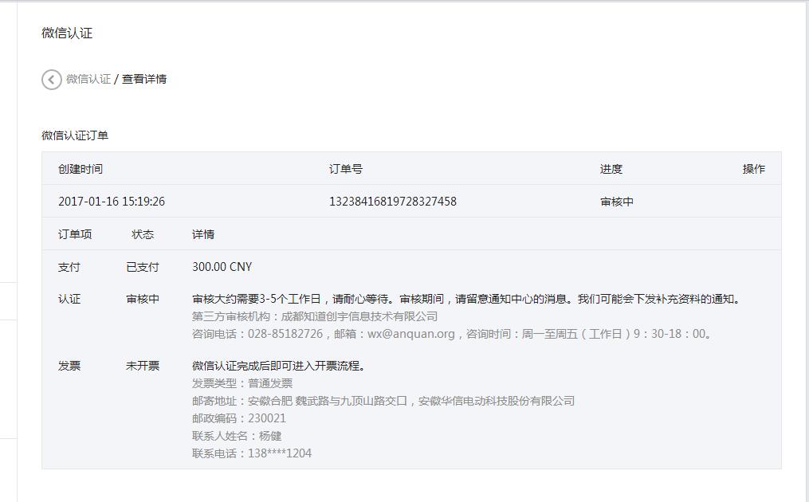Select the 邮政编码：230021 line

[x=239, y=418]
